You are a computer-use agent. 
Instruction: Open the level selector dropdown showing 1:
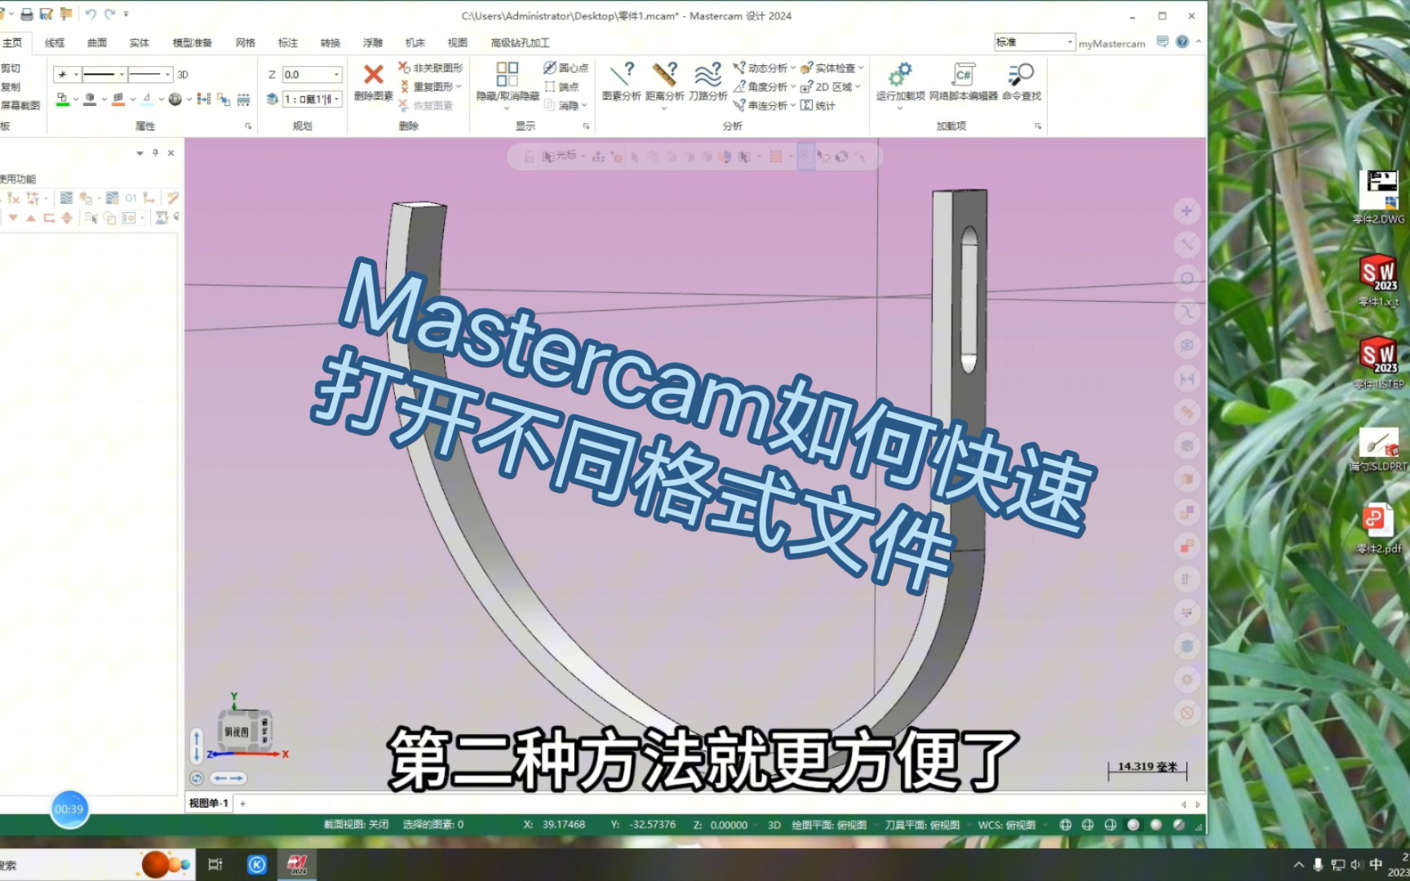coord(336,99)
